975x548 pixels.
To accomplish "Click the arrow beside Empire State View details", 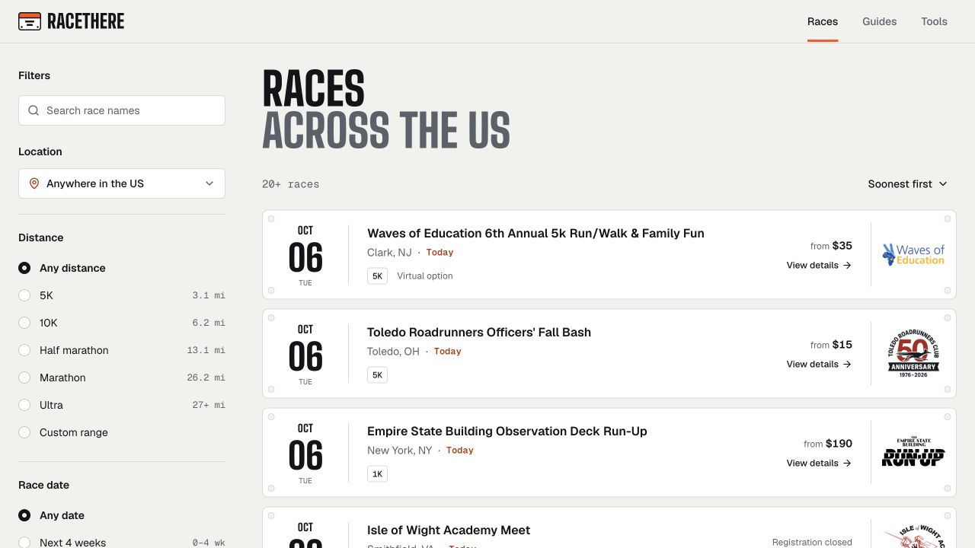I will coord(847,464).
